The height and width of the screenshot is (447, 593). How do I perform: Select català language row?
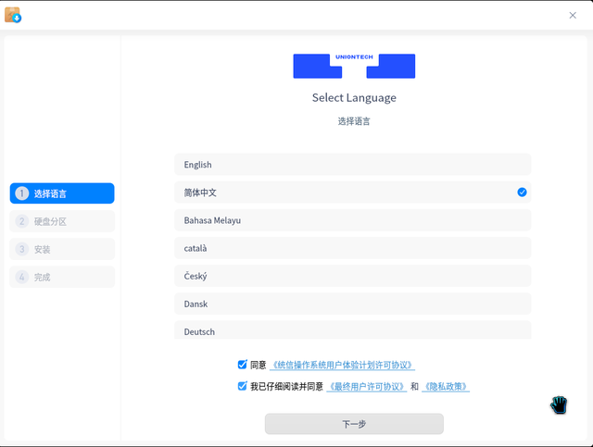pos(352,248)
